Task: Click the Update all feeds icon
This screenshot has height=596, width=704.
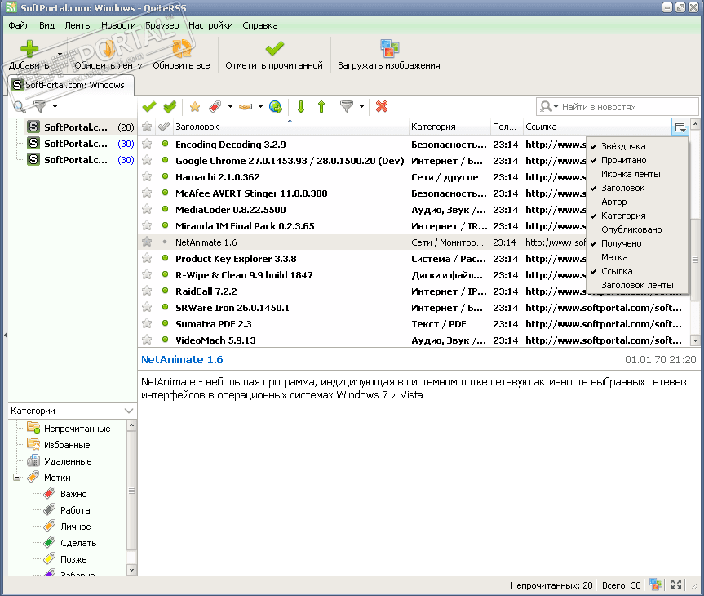Action: [181, 48]
